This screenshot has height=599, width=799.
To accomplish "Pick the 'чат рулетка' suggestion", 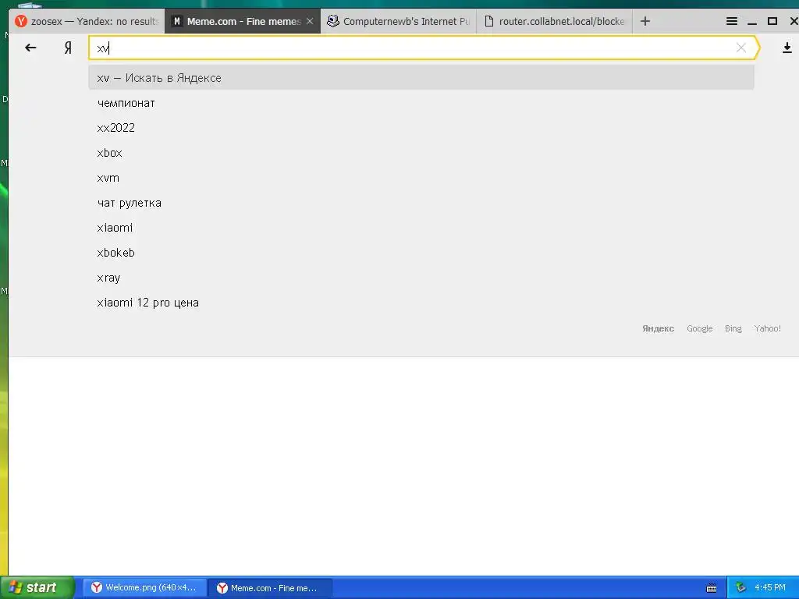I will pos(421,203).
